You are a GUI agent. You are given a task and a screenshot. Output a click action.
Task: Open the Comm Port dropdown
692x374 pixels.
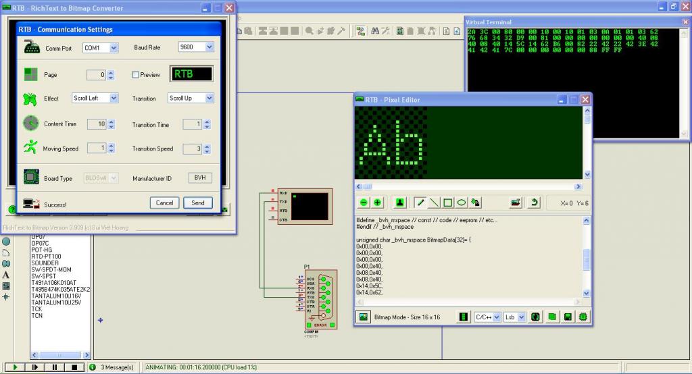pos(113,49)
